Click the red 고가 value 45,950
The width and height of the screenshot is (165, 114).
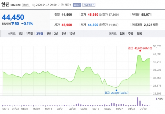tap(93, 15)
